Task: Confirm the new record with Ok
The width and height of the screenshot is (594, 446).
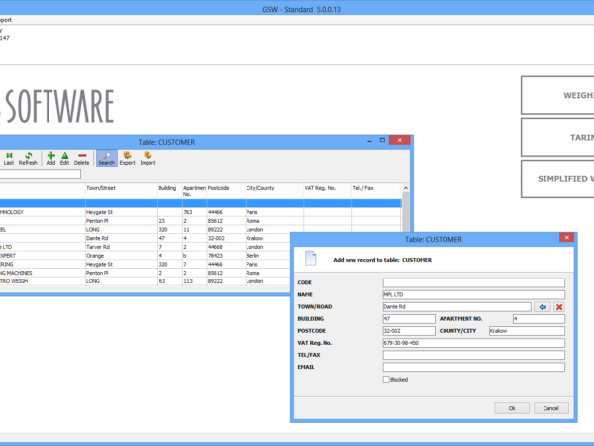Action: (x=512, y=408)
